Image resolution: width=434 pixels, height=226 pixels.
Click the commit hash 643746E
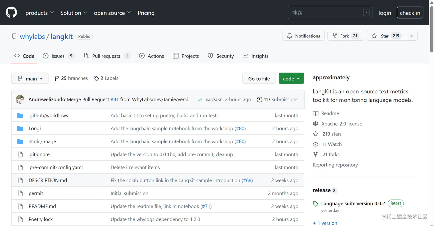pyautogui.click(x=214, y=100)
